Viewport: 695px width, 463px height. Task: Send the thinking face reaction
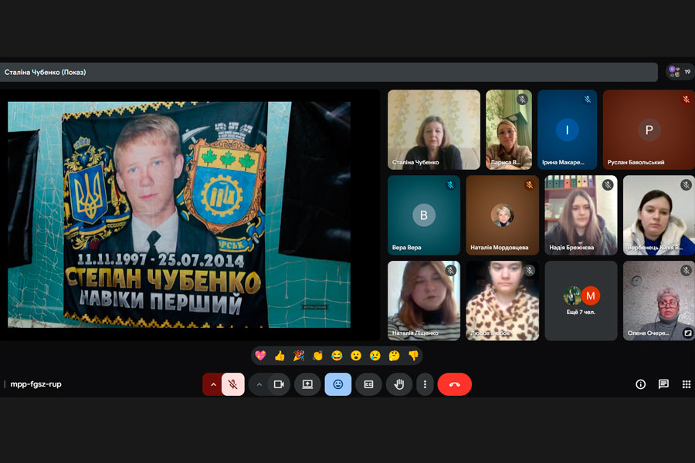tap(394, 355)
